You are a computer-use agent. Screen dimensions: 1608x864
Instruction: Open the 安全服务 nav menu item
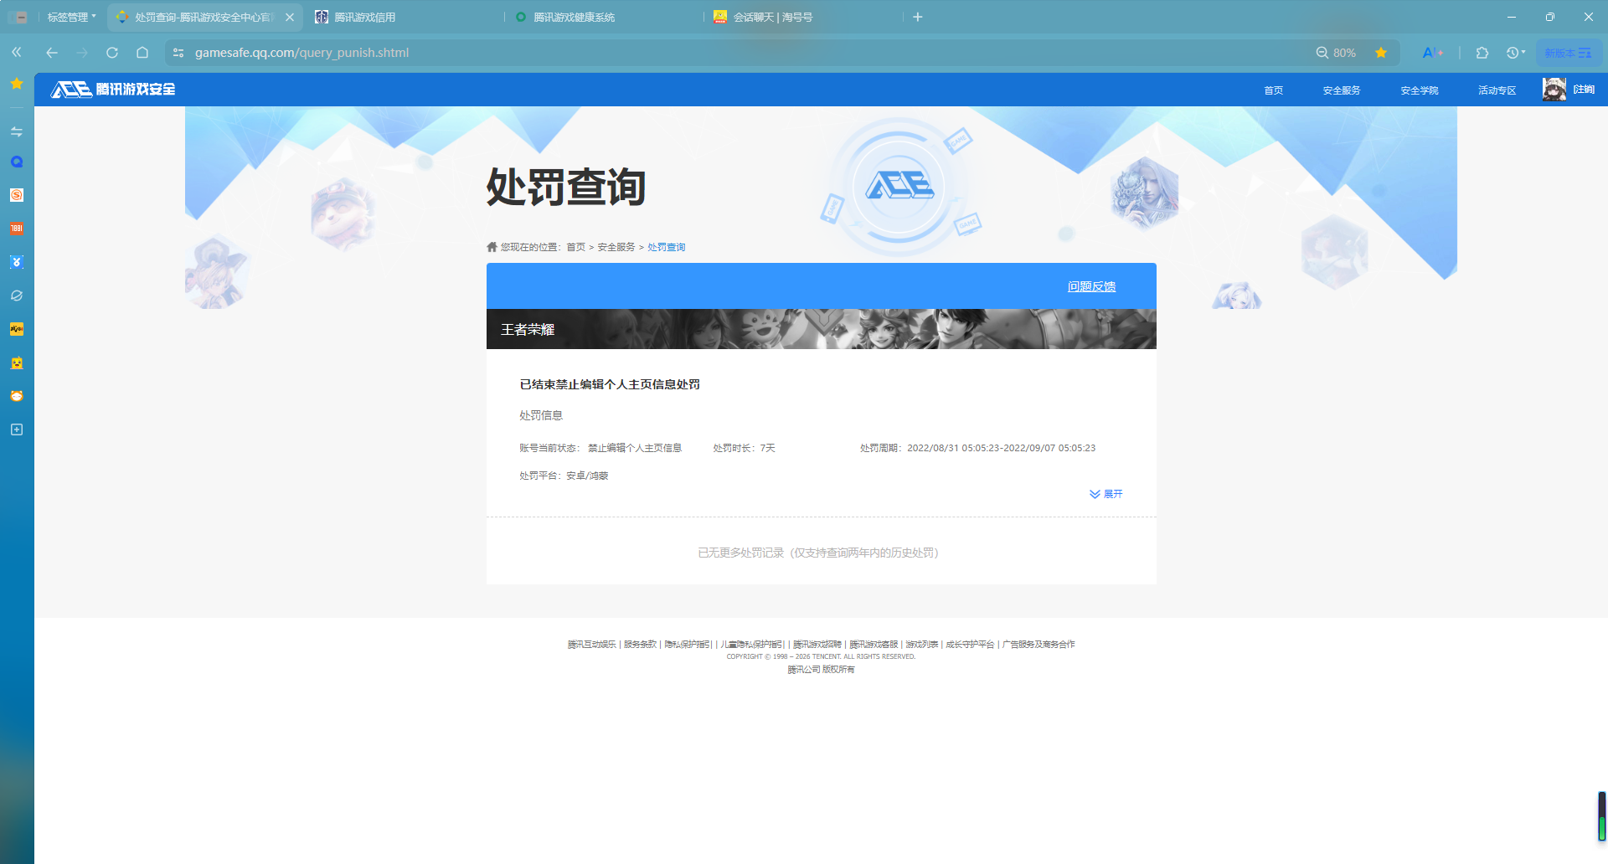click(x=1342, y=90)
